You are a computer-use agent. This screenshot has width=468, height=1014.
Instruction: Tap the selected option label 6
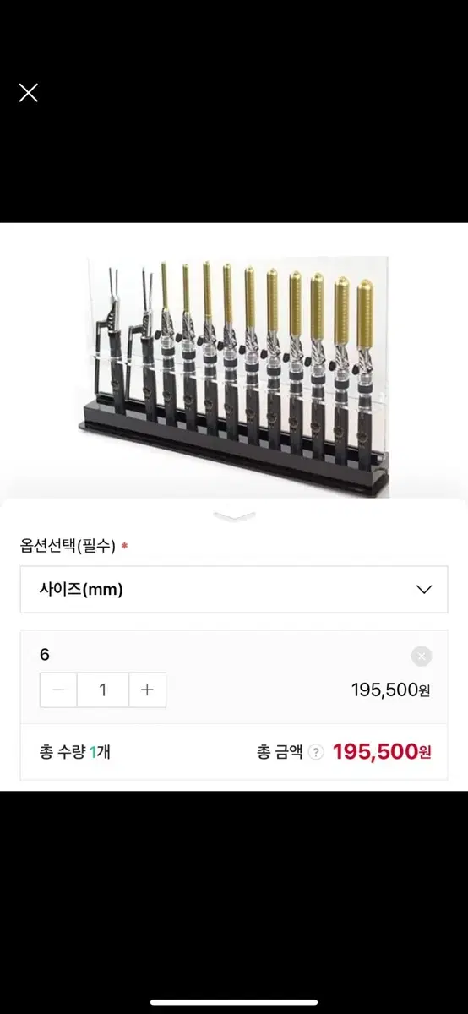point(45,655)
